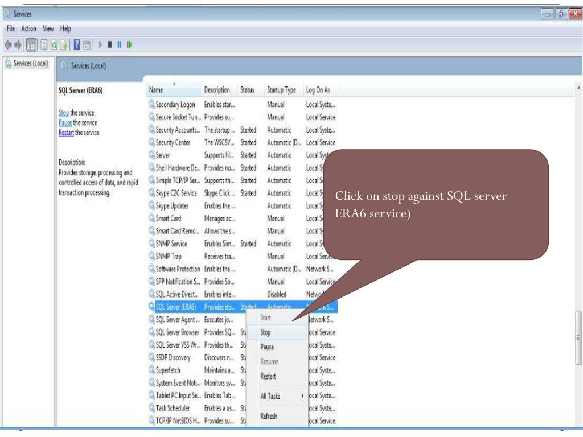583x437 pixels.
Task: Select the SNMP Service row
Action: (x=242, y=244)
